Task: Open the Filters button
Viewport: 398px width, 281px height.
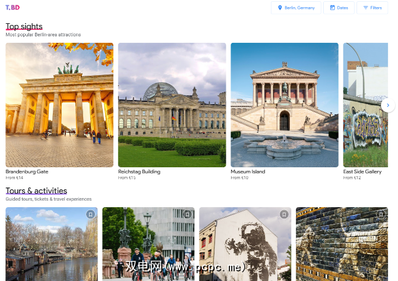Action: (x=372, y=8)
